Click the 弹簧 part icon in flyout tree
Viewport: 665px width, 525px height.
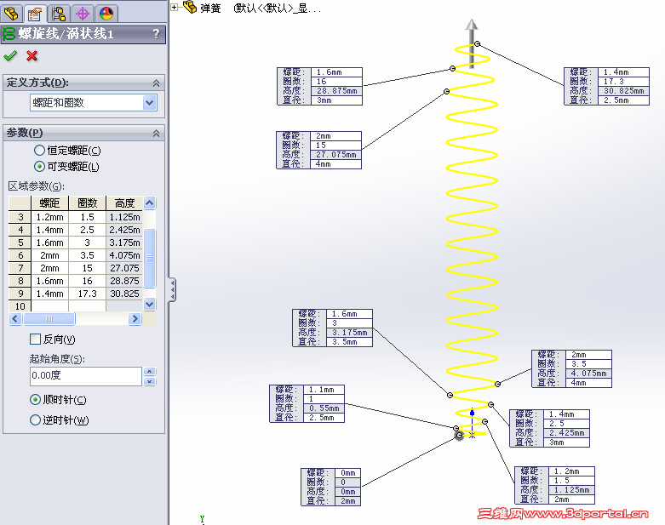(190, 7)
